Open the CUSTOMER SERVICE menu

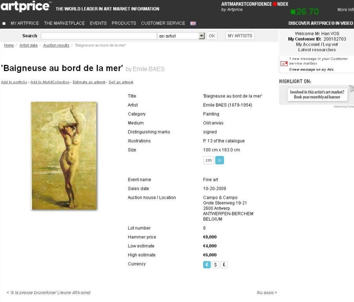pos(163,23)
